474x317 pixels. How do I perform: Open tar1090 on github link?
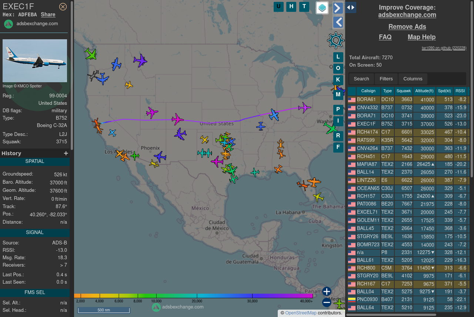click(444, 48)
